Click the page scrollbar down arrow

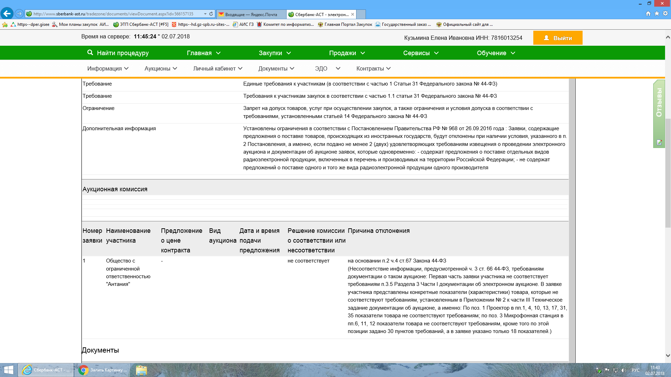668,355
